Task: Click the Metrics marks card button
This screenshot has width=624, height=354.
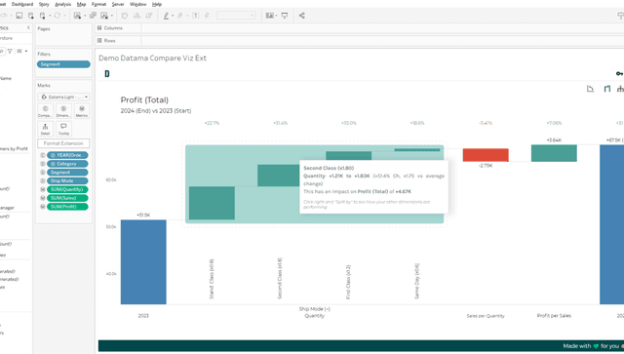Action: (82, 111)
